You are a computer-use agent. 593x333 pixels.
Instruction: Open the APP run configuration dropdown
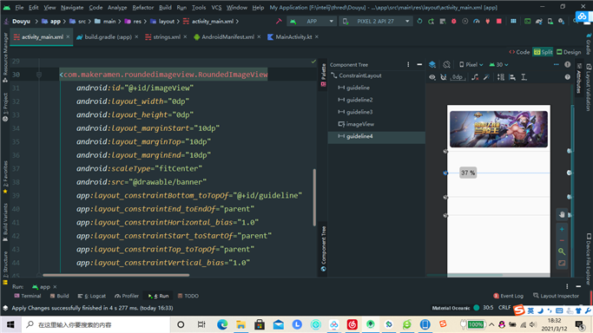tap(313, 22)
